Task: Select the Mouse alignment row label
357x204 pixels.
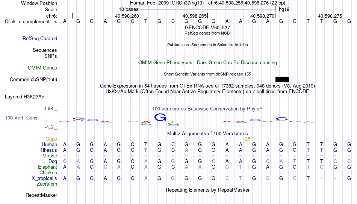Action: coord(50,156)
